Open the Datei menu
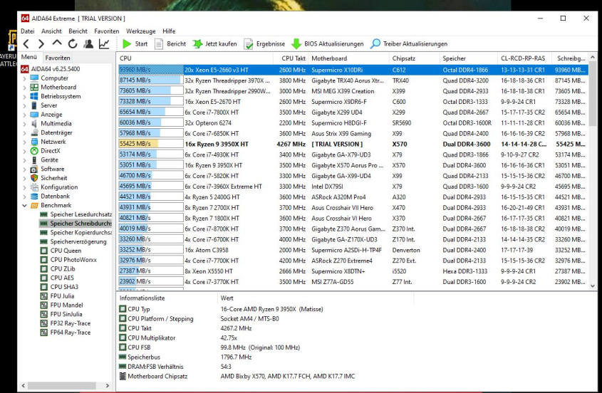Image resolution: width=602 pixels, height=393 pixels. click(28, 31)
